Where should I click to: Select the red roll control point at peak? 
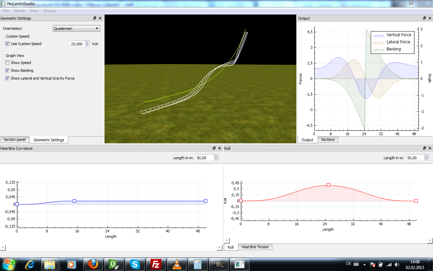[328, 185]
